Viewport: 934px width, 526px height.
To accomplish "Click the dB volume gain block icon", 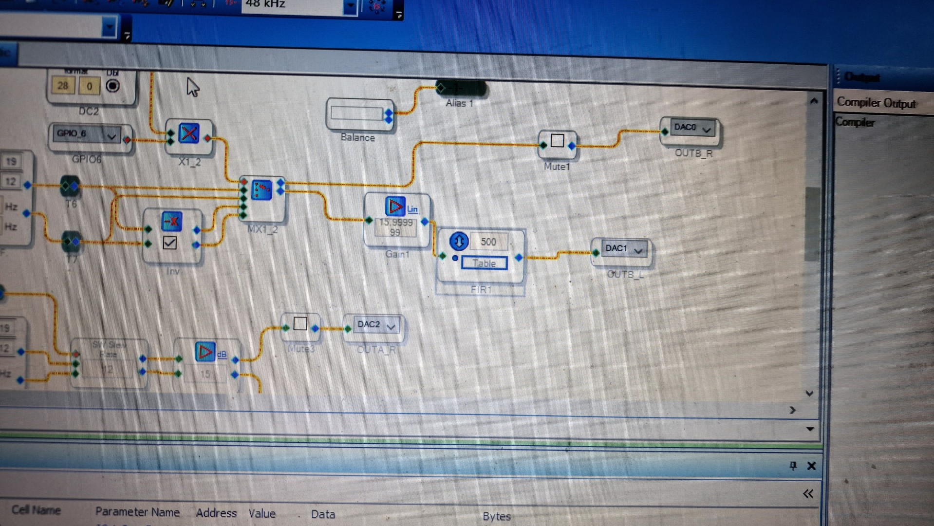I will pyautogui.click(x=205, y=352).
